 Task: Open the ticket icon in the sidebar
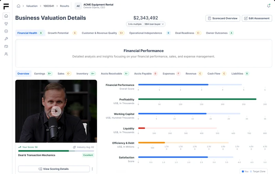6,46
